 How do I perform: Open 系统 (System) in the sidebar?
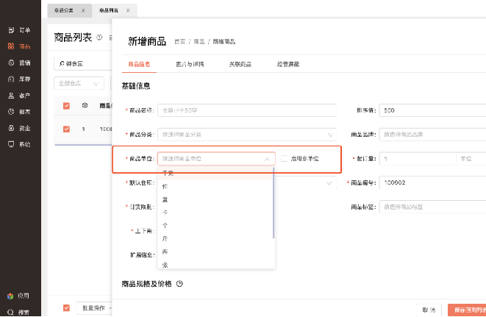point(19,144)
